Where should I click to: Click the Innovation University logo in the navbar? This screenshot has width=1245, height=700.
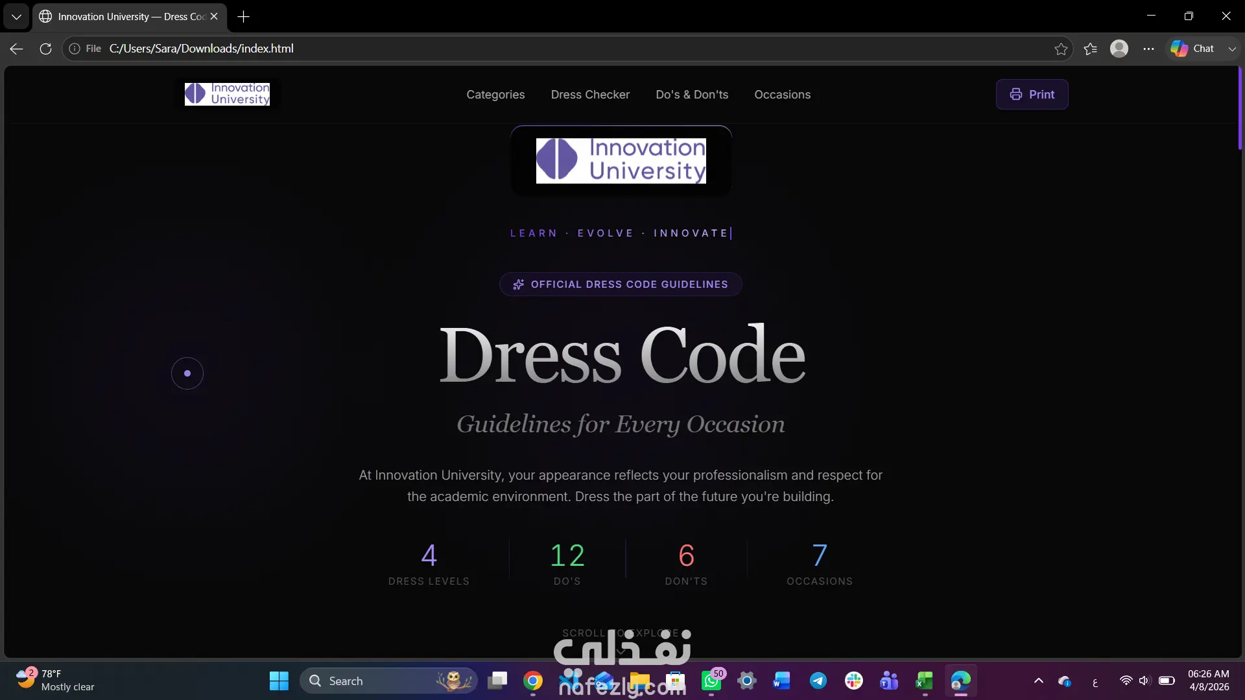point(227,94)
